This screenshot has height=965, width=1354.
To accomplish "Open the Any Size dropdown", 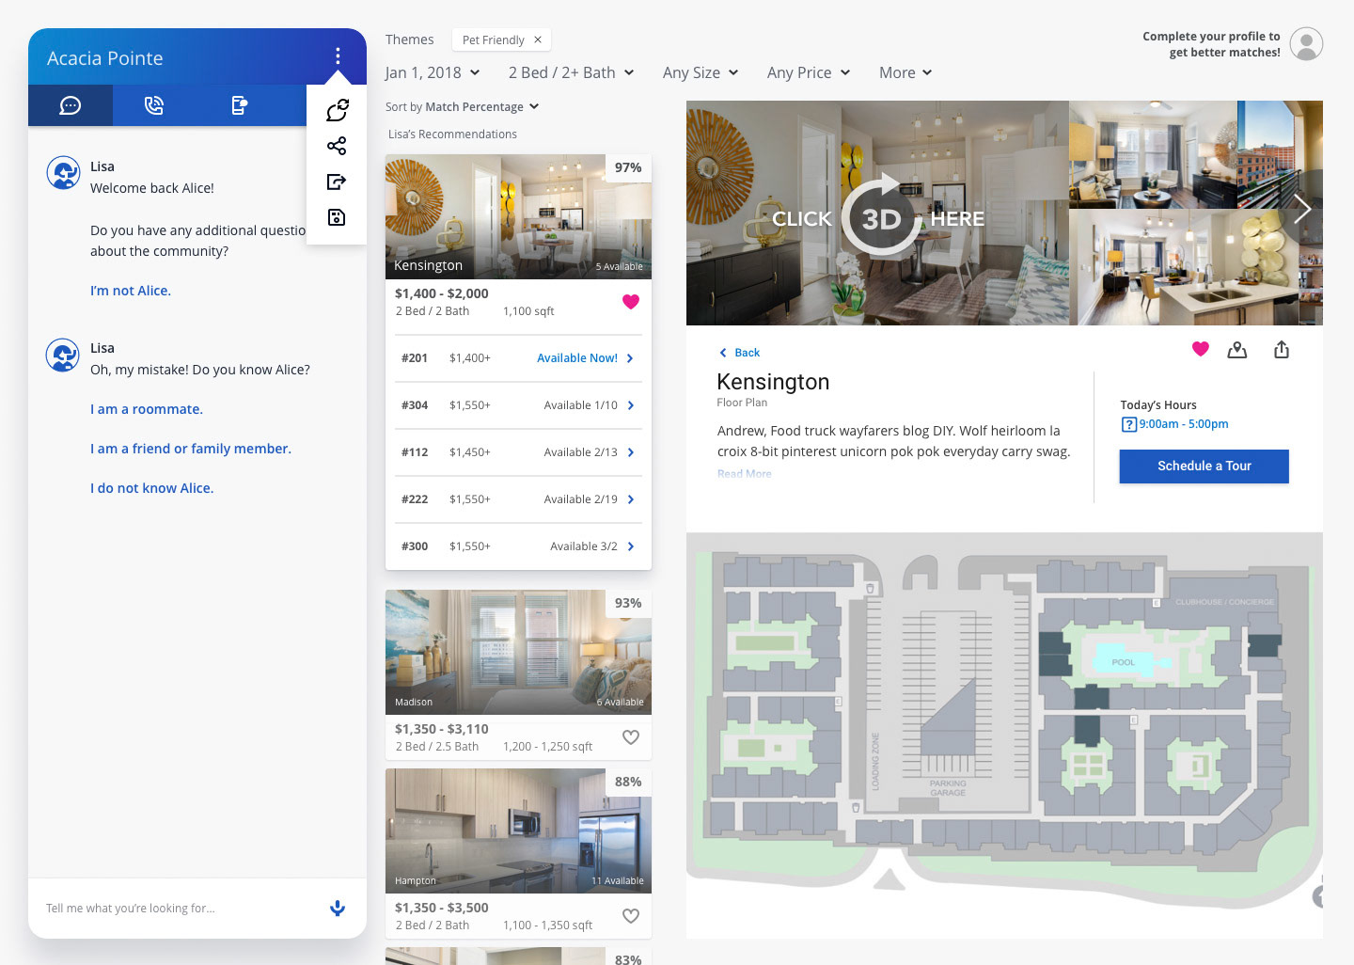I will (701, 72).
